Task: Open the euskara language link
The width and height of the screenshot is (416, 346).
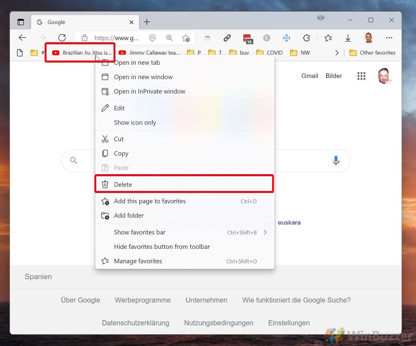Action: point(289,222)
